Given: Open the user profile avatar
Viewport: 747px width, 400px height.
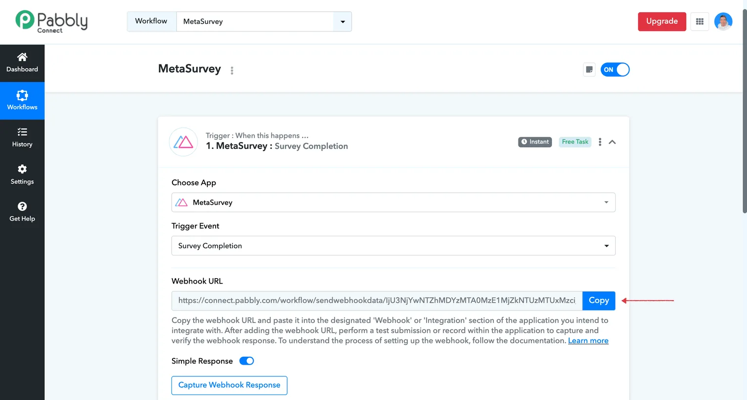Looking at the screenshot, I should point(723,22).
